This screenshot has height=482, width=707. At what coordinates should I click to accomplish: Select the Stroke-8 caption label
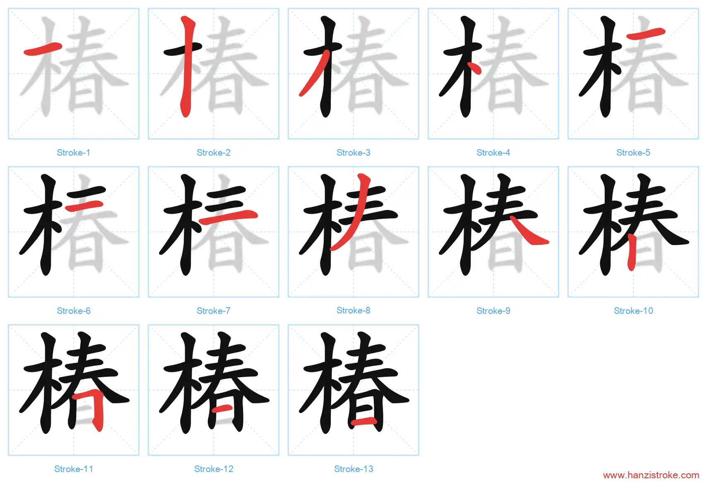pos(353,311)
